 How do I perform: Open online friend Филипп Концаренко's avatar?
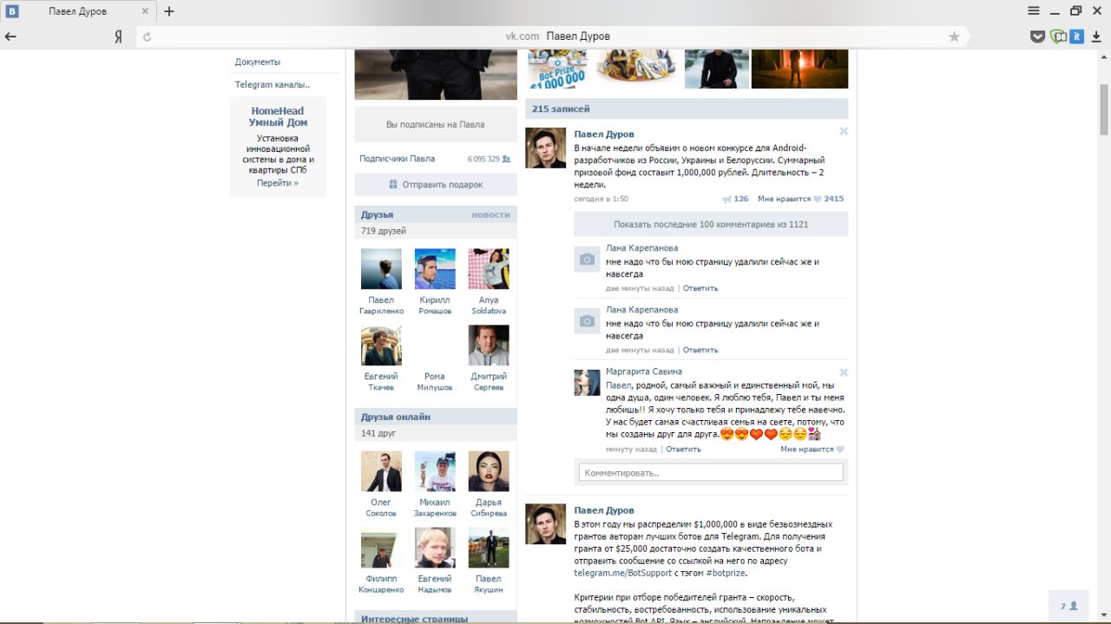click(x=381, y=548)
